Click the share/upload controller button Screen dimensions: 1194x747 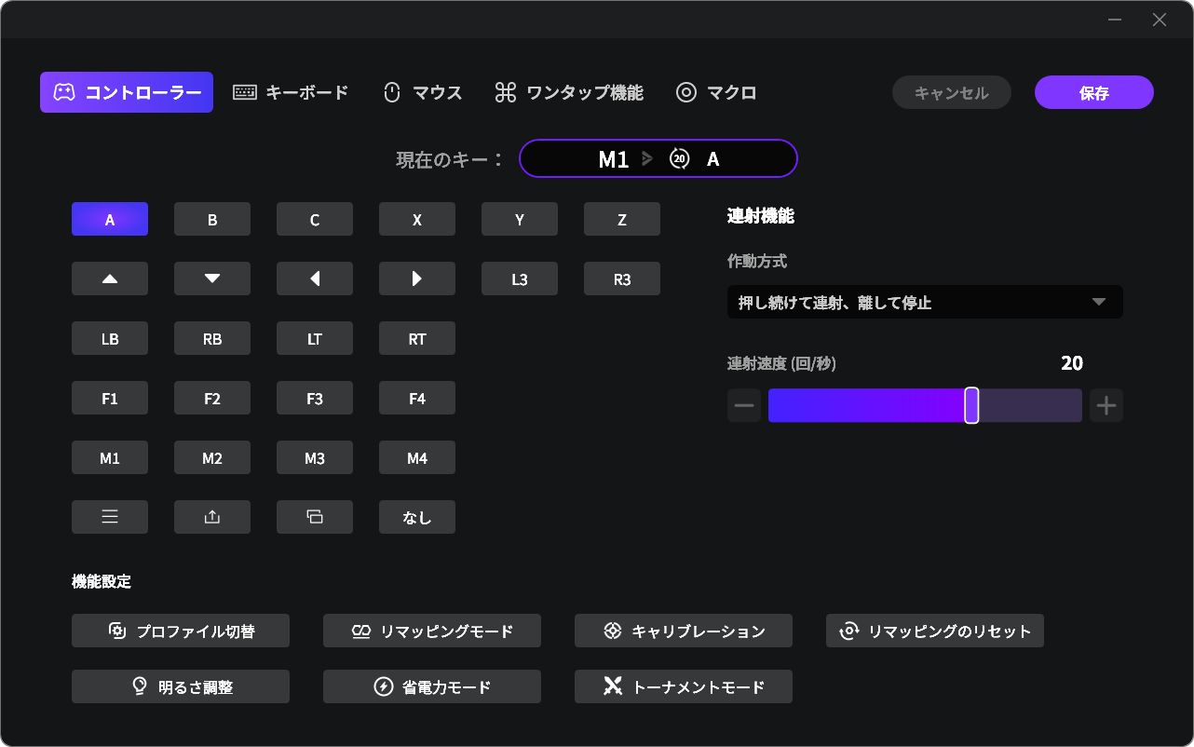pos(212,517)
